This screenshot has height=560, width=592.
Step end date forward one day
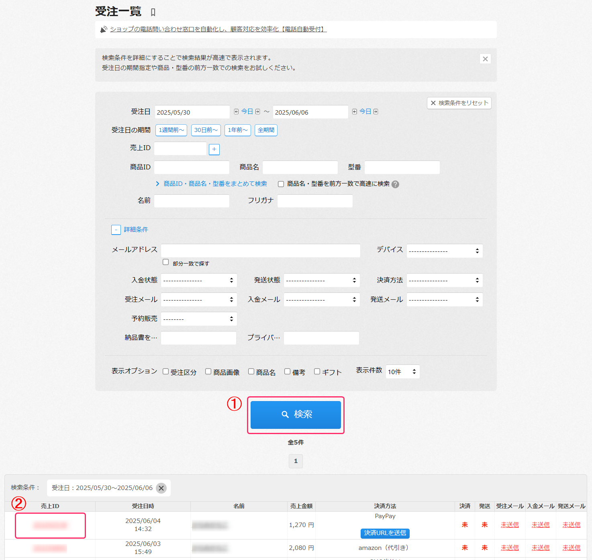pyautogui.click(x=376, y=112)
